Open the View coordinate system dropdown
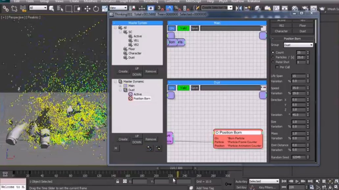The height and width of the screenshot is (190, 339). tap(118, 8)
